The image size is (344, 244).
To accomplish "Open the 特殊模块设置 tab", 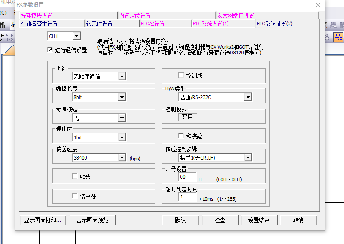I will [x=36, y=16].
